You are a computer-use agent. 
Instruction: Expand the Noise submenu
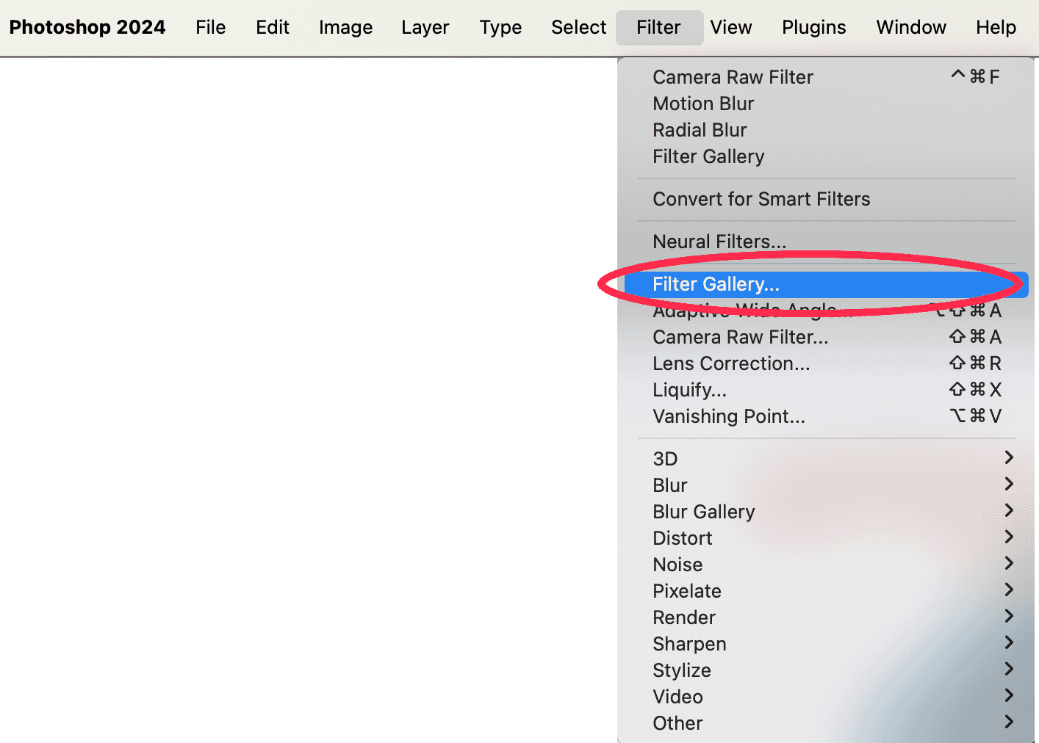click(x=677, y=565)
